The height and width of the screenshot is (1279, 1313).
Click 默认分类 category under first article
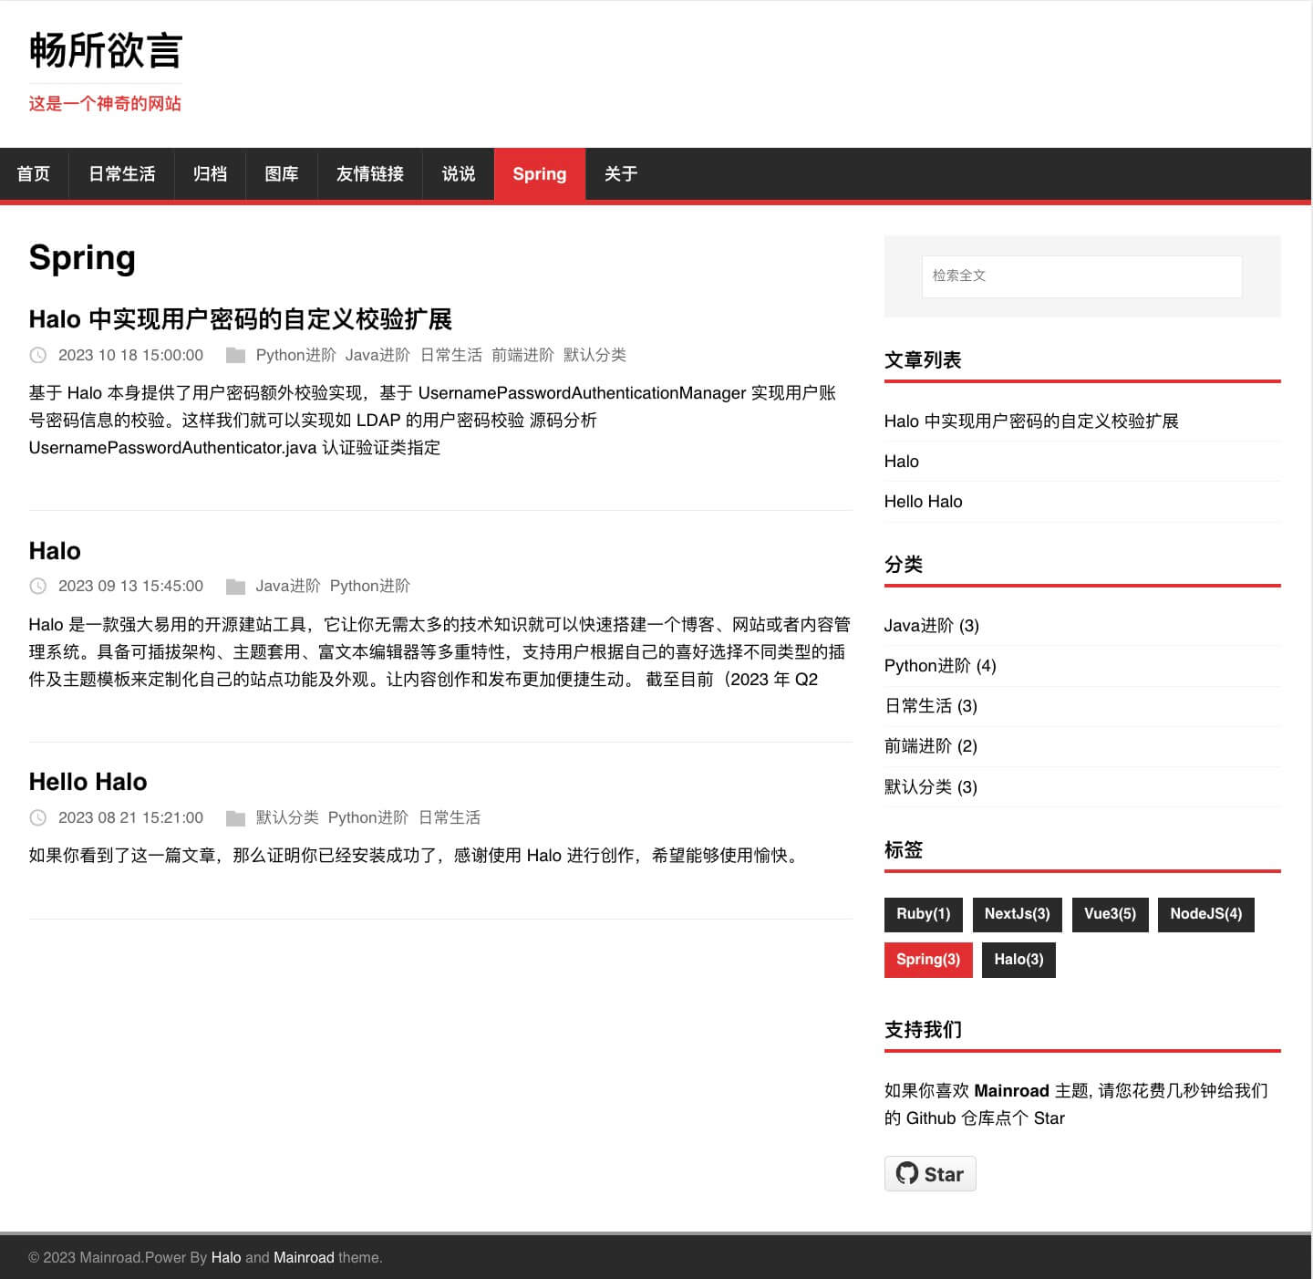tap(594, 355)
